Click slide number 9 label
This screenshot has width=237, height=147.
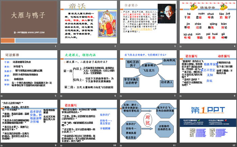pyautogui.click(x=56, y=145)
